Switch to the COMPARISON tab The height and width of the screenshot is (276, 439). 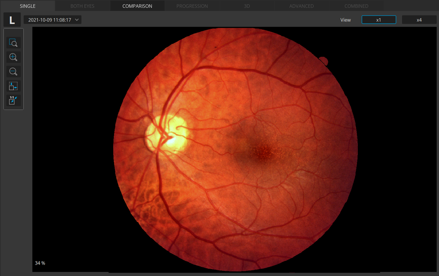137,6
